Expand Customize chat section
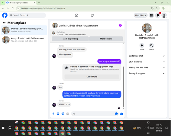This screenshot has width=171, height=136. [147, 56]
